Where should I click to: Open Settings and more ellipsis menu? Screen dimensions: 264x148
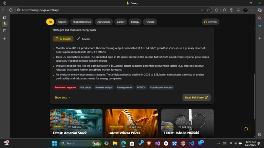252,10
